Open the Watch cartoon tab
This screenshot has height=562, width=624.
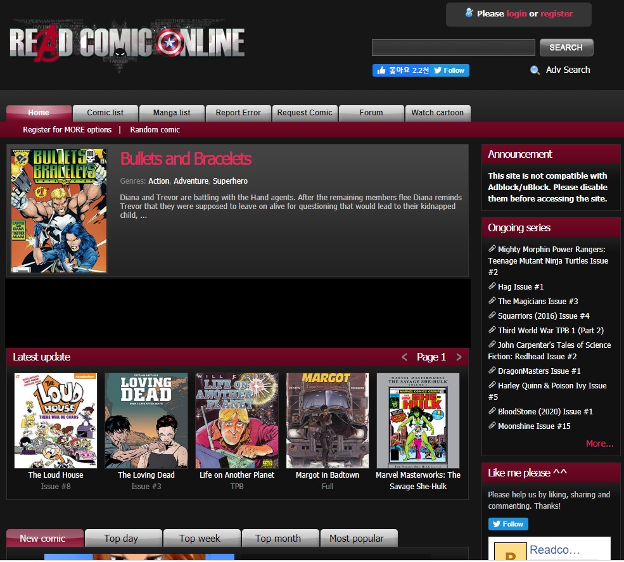[437, 113]
